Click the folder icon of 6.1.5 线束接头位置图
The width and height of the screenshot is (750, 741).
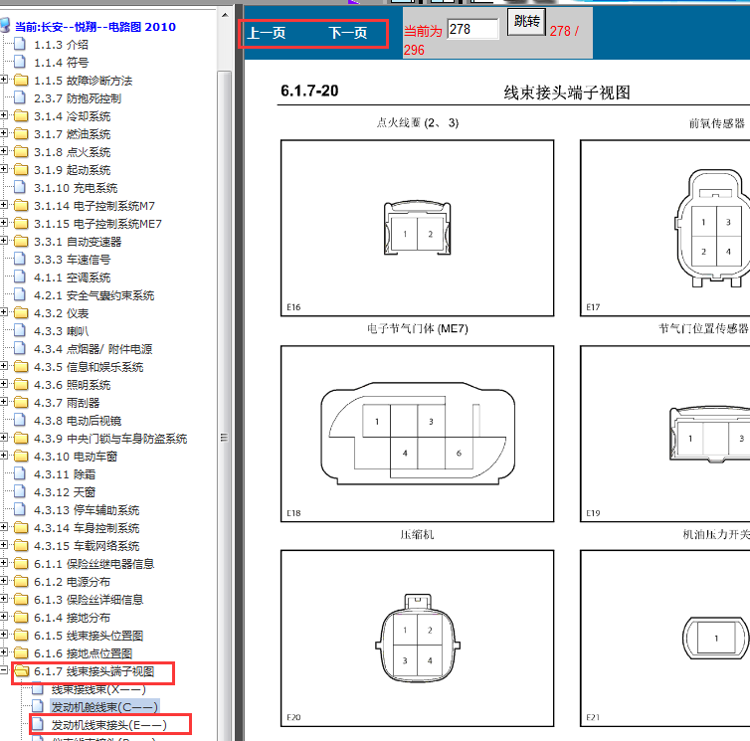21,636
